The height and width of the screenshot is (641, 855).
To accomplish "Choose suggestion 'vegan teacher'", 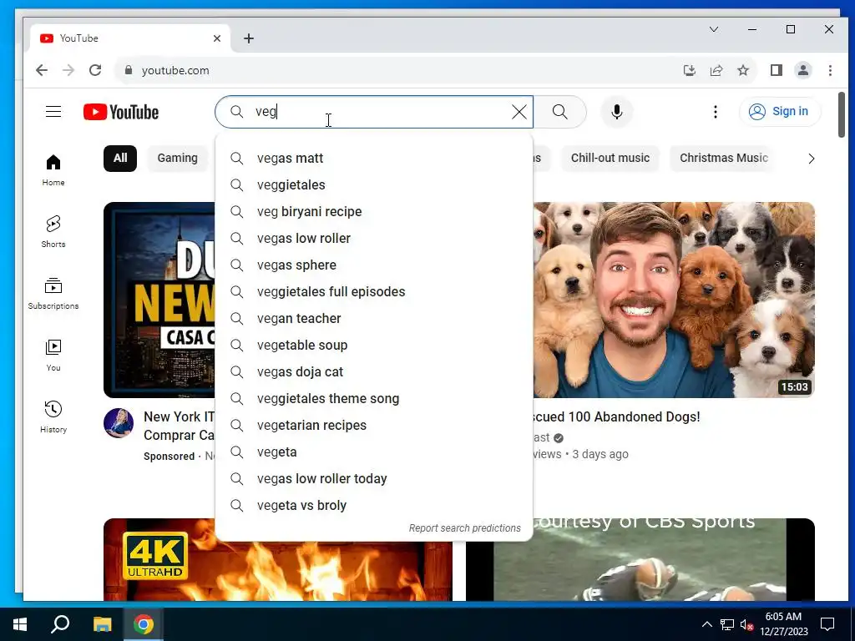I will [x=374, y=318].
